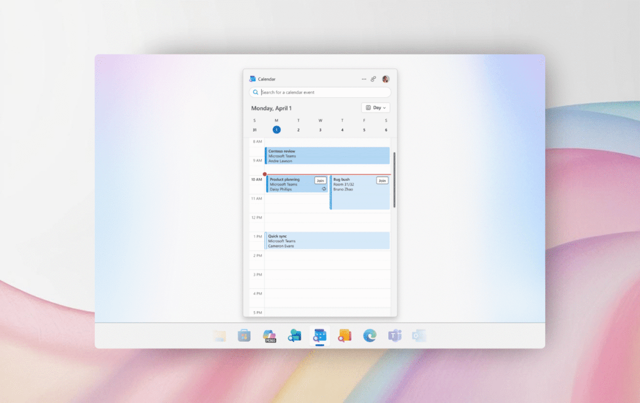Launch Microsoft Teams from the taskbar
Screen dimensions: 640x403
point(394,336)
